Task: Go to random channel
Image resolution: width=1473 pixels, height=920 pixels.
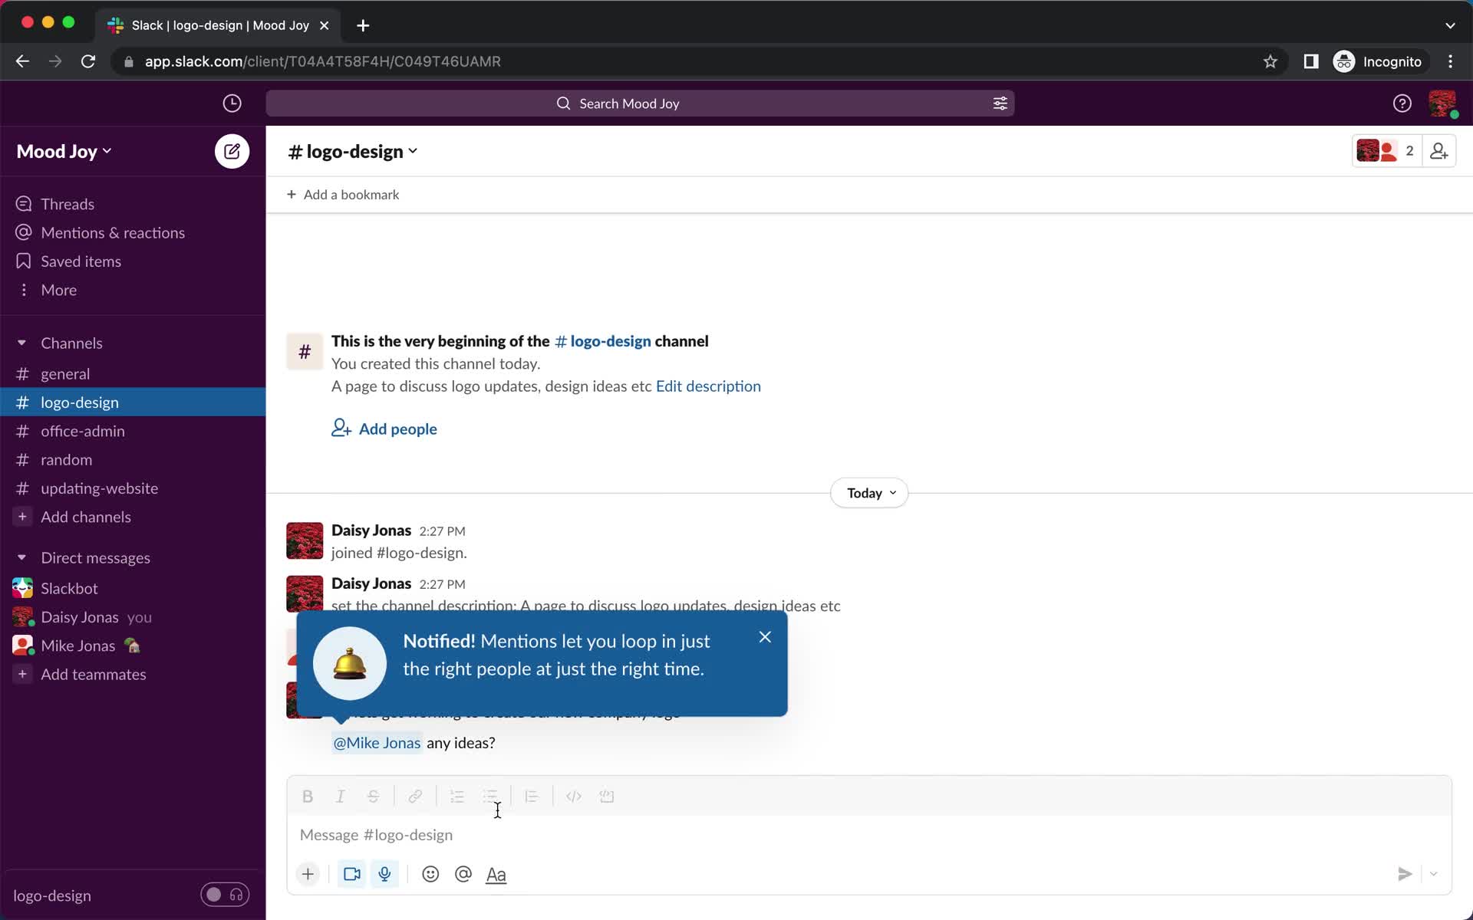Action: [x=133, y=459]
